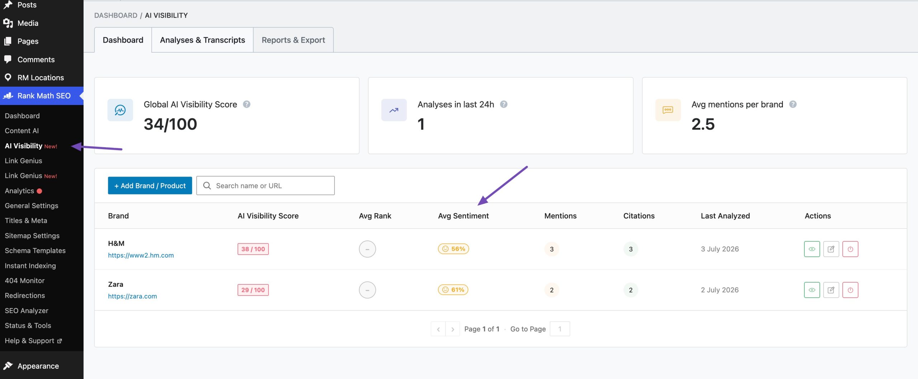Disable the Zara brand with the power icon

[850, 290]
